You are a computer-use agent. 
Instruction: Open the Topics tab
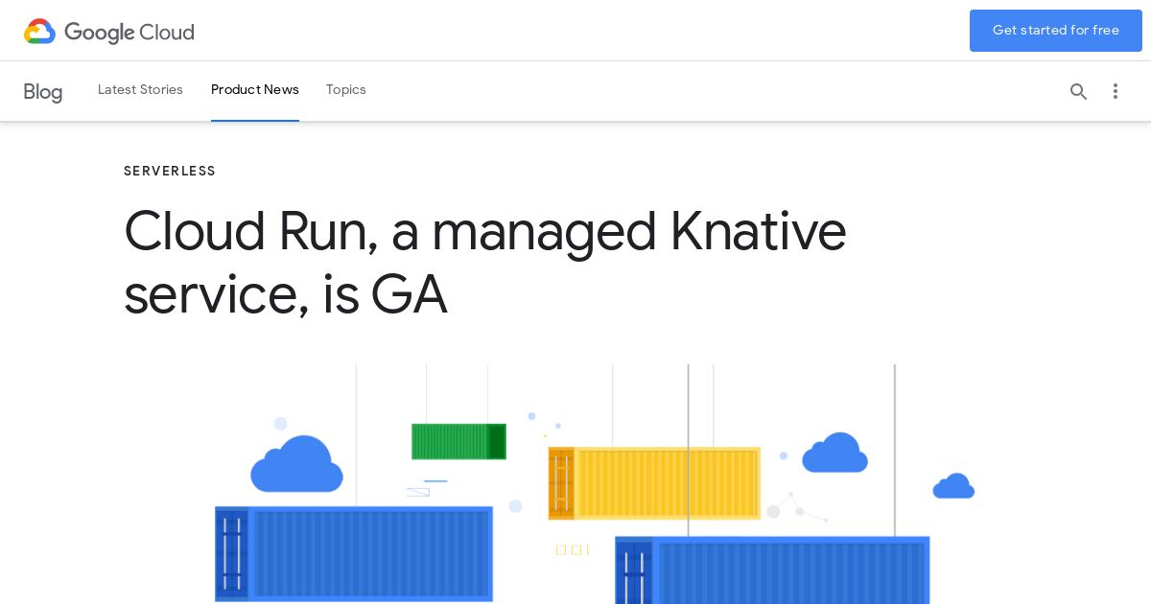(346, 90)
